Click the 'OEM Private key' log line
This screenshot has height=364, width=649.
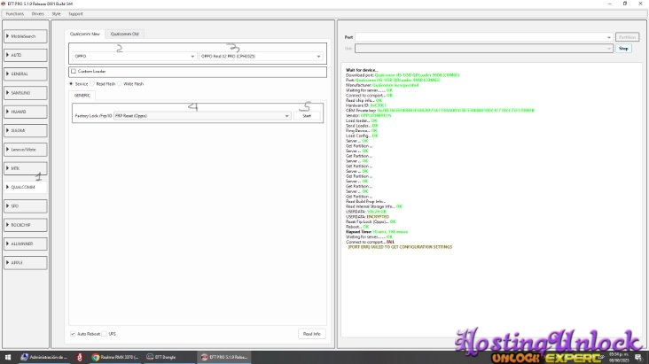click(x=440, y=111)
